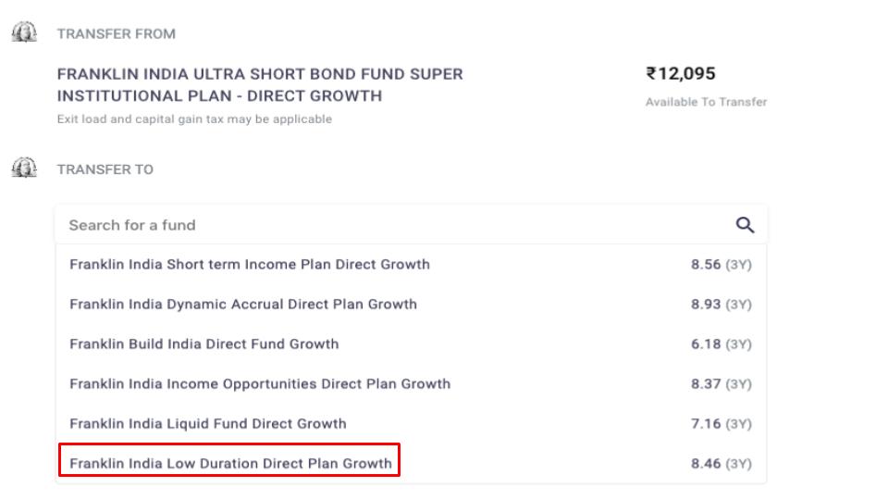Select Franklin India Low Duration Direct Plan
The width and height of the screenshot is (888, 500).
[411, 463]
